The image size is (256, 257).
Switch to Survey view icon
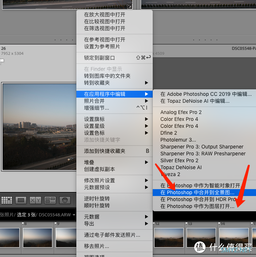[x=50, y=200]
